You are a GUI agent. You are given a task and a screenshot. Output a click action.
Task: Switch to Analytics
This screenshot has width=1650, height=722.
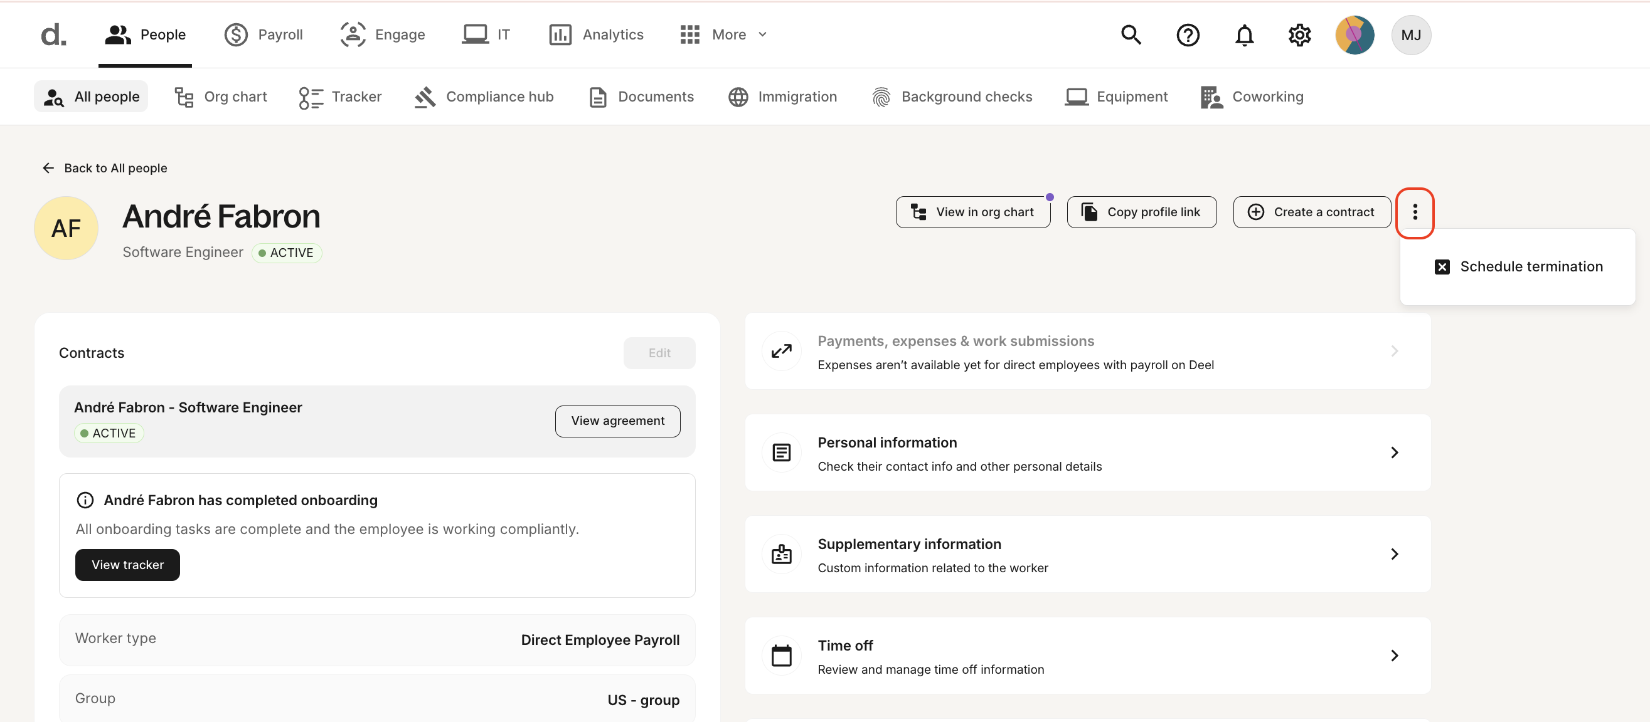(595, 34)
